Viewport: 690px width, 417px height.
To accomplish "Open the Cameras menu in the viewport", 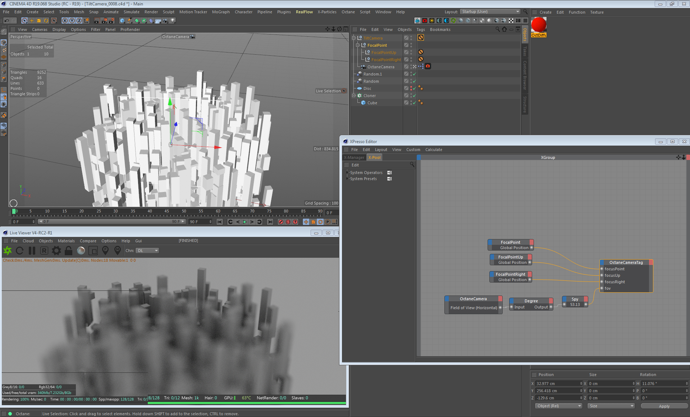I will pos(40,29).
